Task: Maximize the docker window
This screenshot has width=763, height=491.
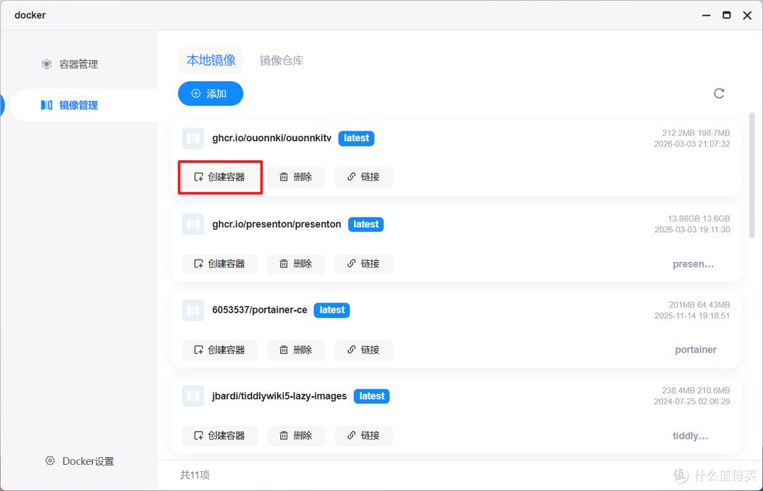Action: tap(726, 16)
